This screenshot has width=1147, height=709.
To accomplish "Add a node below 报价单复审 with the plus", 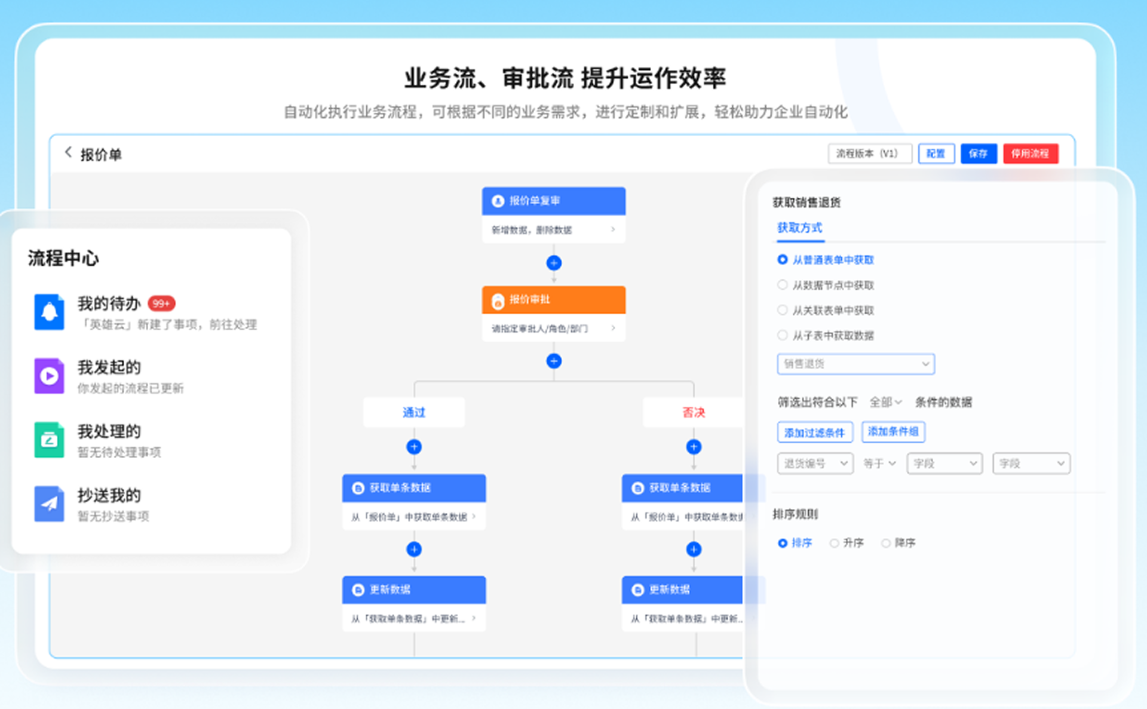I will tap(554, 263).
